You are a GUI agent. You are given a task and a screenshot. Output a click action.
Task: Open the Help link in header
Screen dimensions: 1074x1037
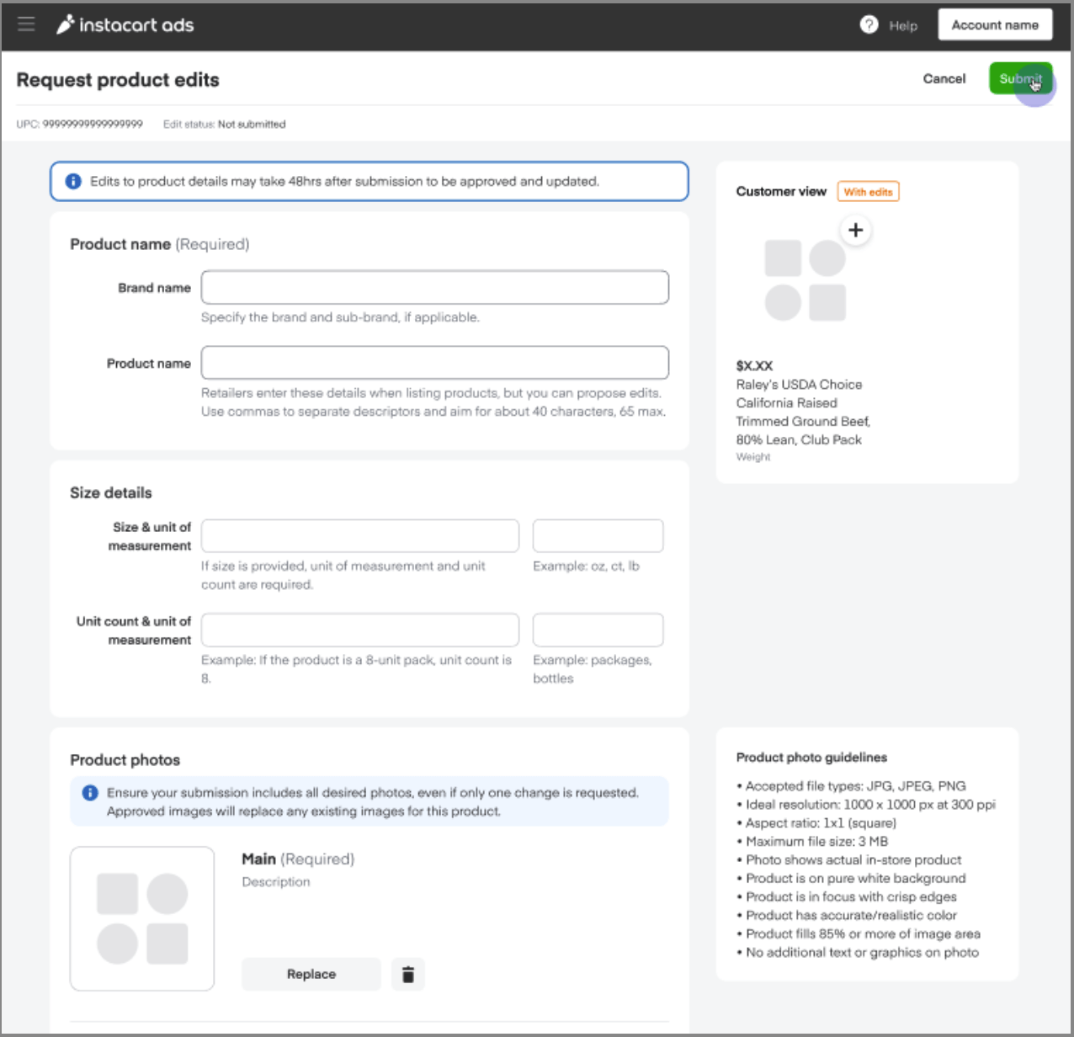point(903,26)
